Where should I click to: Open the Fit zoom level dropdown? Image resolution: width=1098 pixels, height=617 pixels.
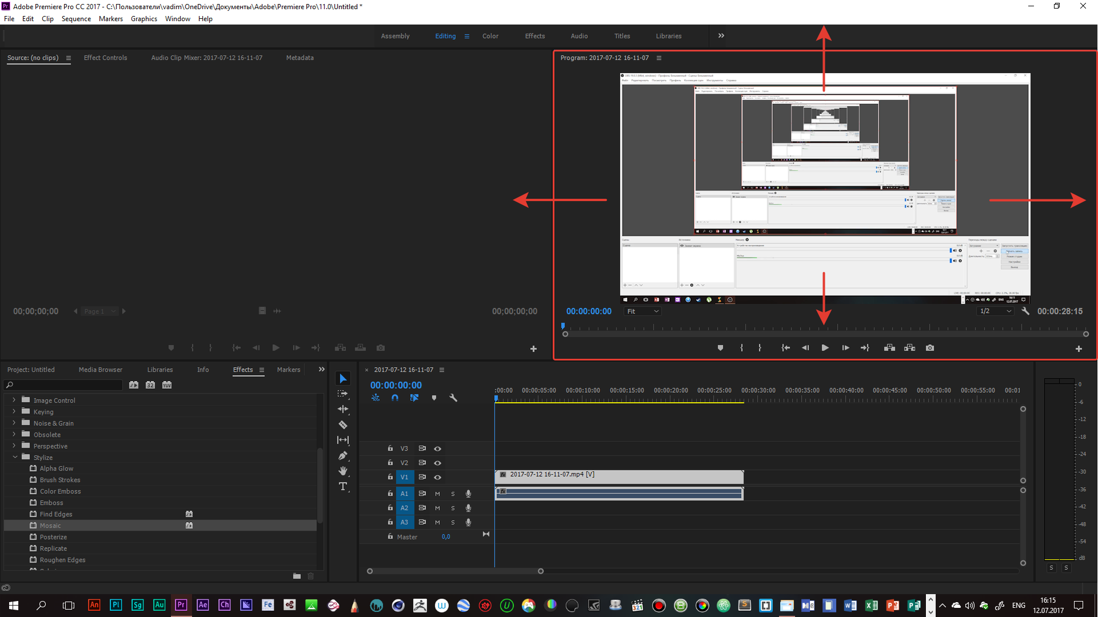coord(642,311)
